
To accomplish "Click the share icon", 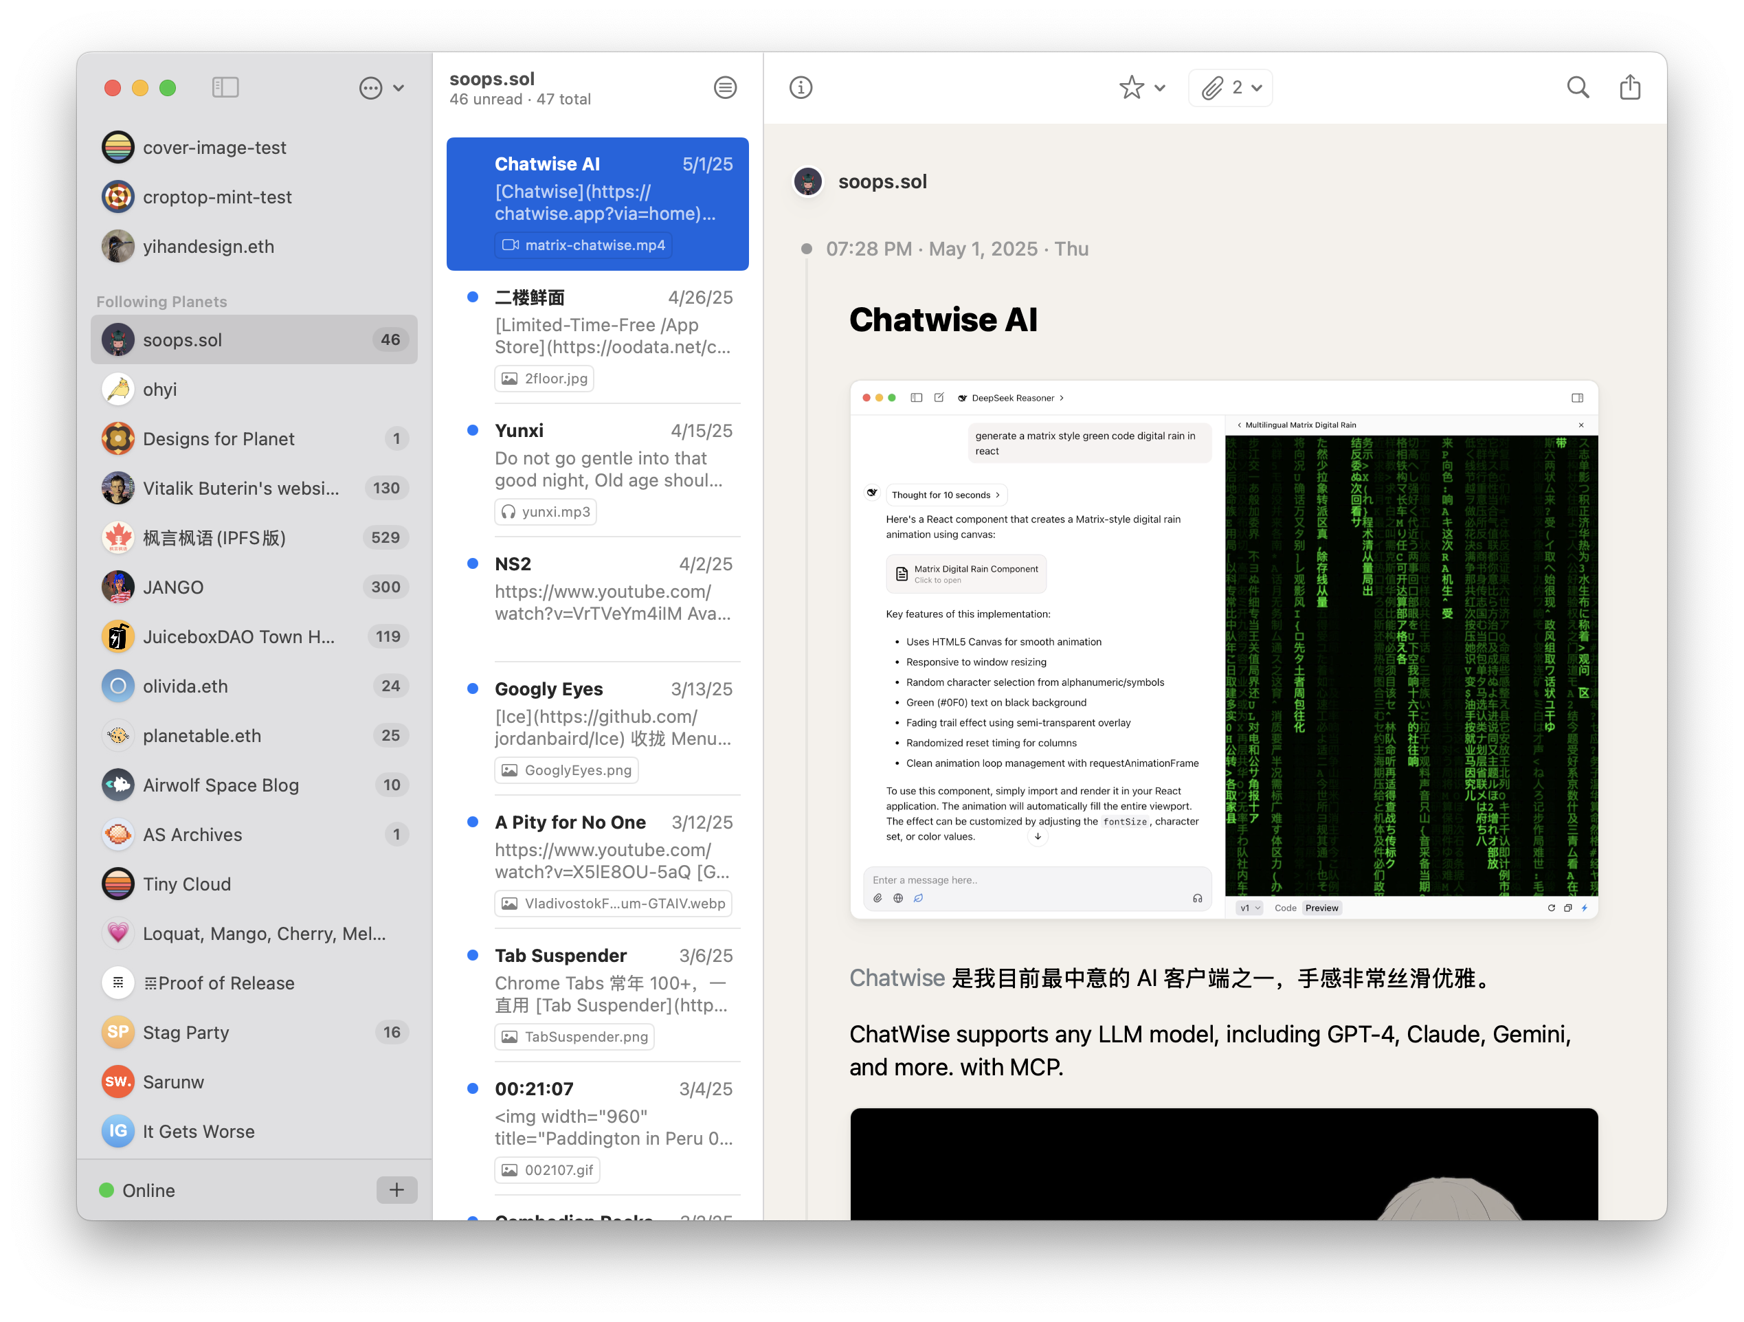I will [1630, 87].
